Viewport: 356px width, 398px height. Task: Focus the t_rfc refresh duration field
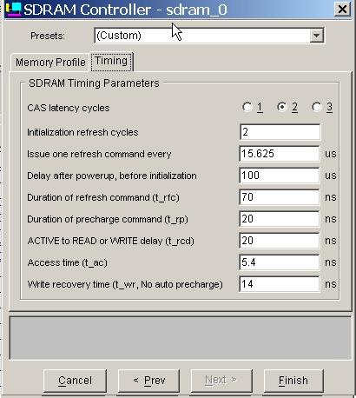280,197
